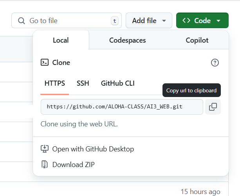Expand the Add file dropdown
This screenshot has width=240, height=196.
(149, 20)
